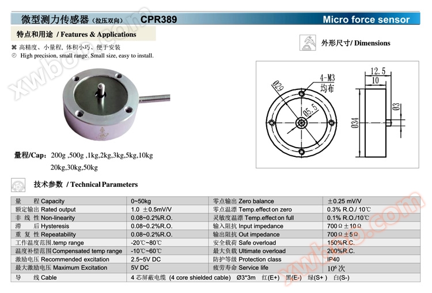Click the Compensated temp range label

(69, 251)
